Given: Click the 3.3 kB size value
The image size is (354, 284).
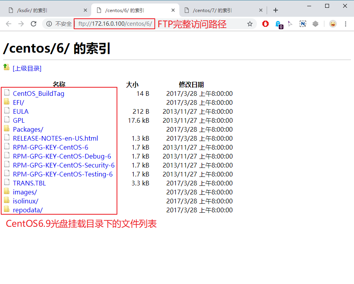Looking at the screenshot, I should [x=140, y=183].
